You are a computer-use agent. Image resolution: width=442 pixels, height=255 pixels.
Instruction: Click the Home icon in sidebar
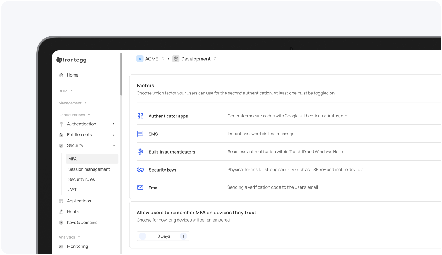(61, 75)
